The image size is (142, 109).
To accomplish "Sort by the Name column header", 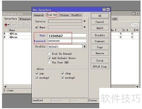I will [20, 30].
